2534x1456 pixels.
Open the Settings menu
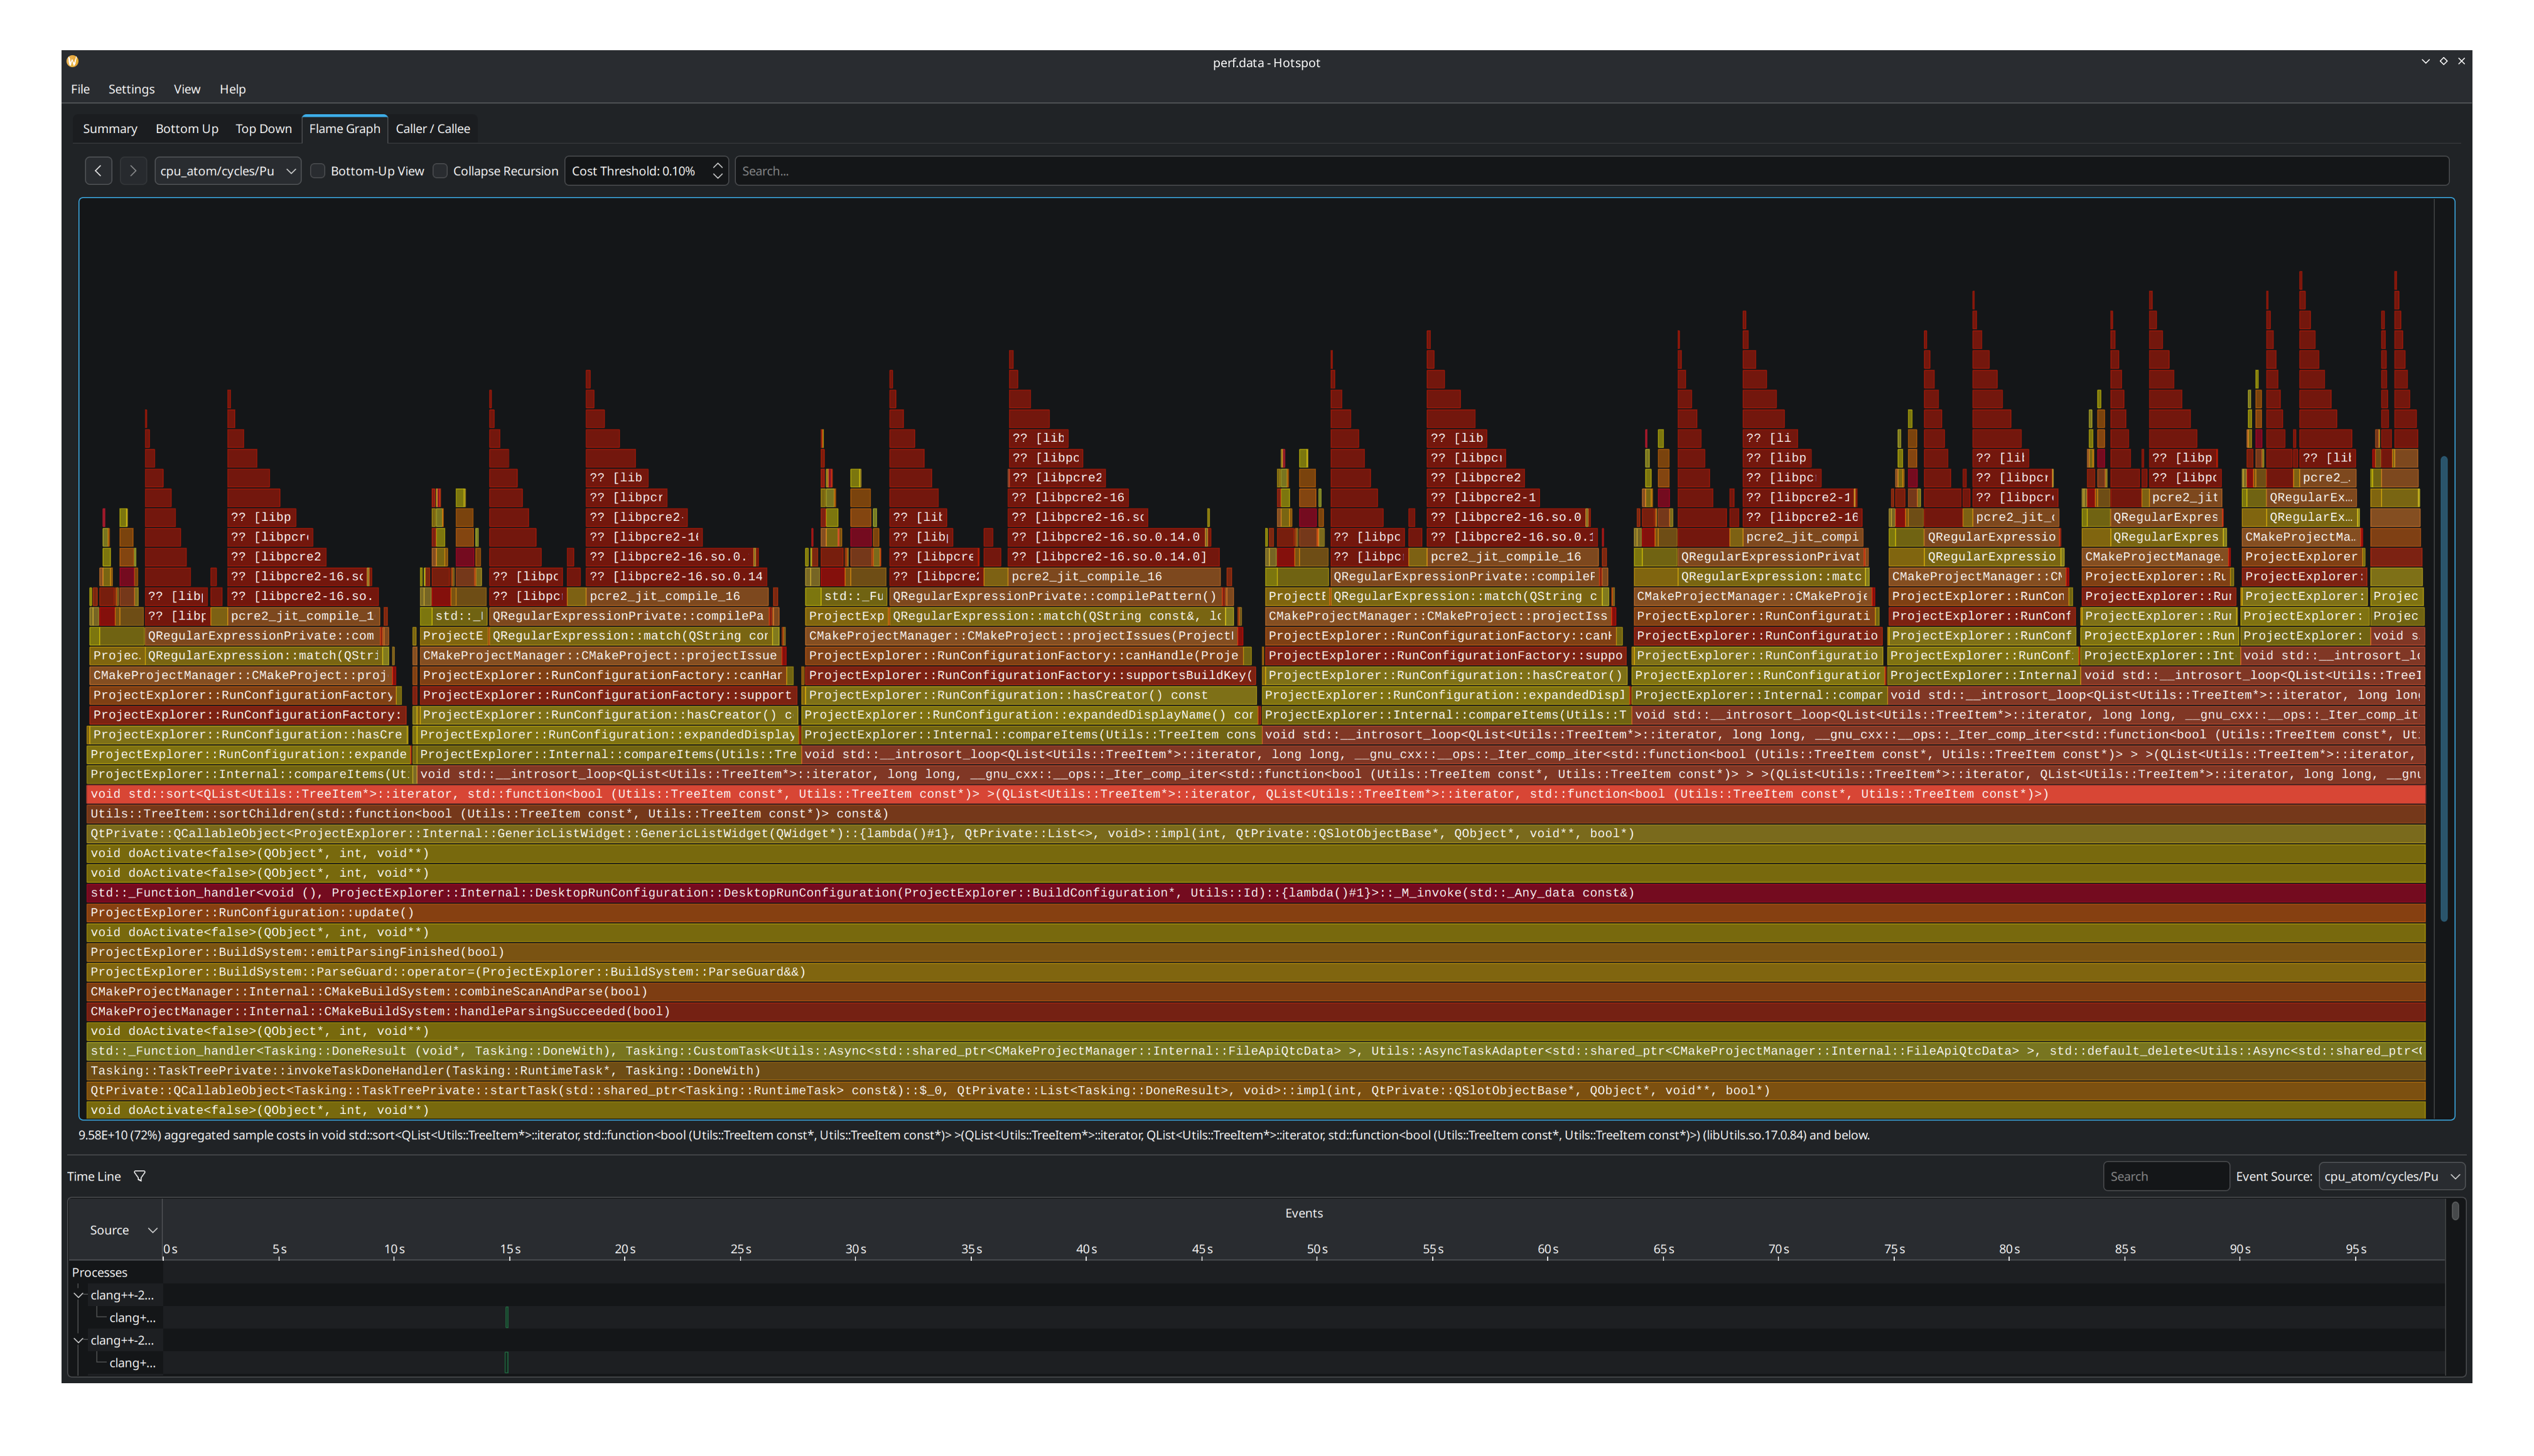[x=131, y=89]
